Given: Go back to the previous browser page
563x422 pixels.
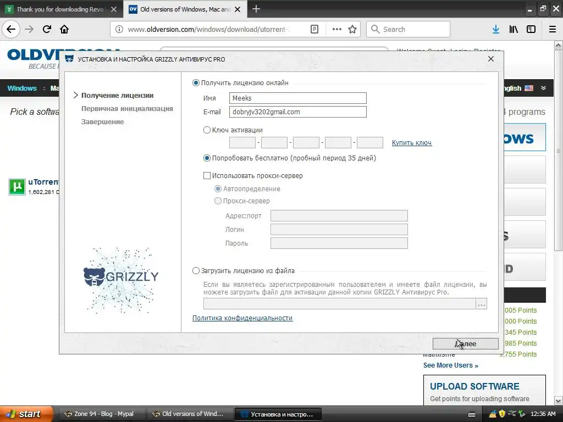Looking at the screenshot, I should pos(11,29).
